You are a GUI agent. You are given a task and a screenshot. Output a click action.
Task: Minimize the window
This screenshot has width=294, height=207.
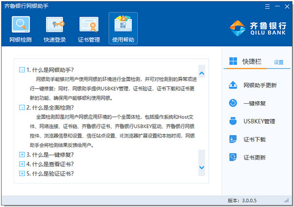pos(277,6)
